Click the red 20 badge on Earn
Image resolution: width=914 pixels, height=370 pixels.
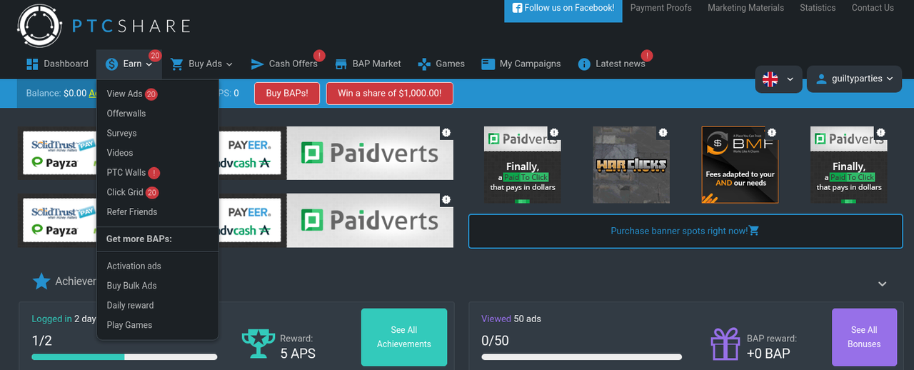point(155,55)
